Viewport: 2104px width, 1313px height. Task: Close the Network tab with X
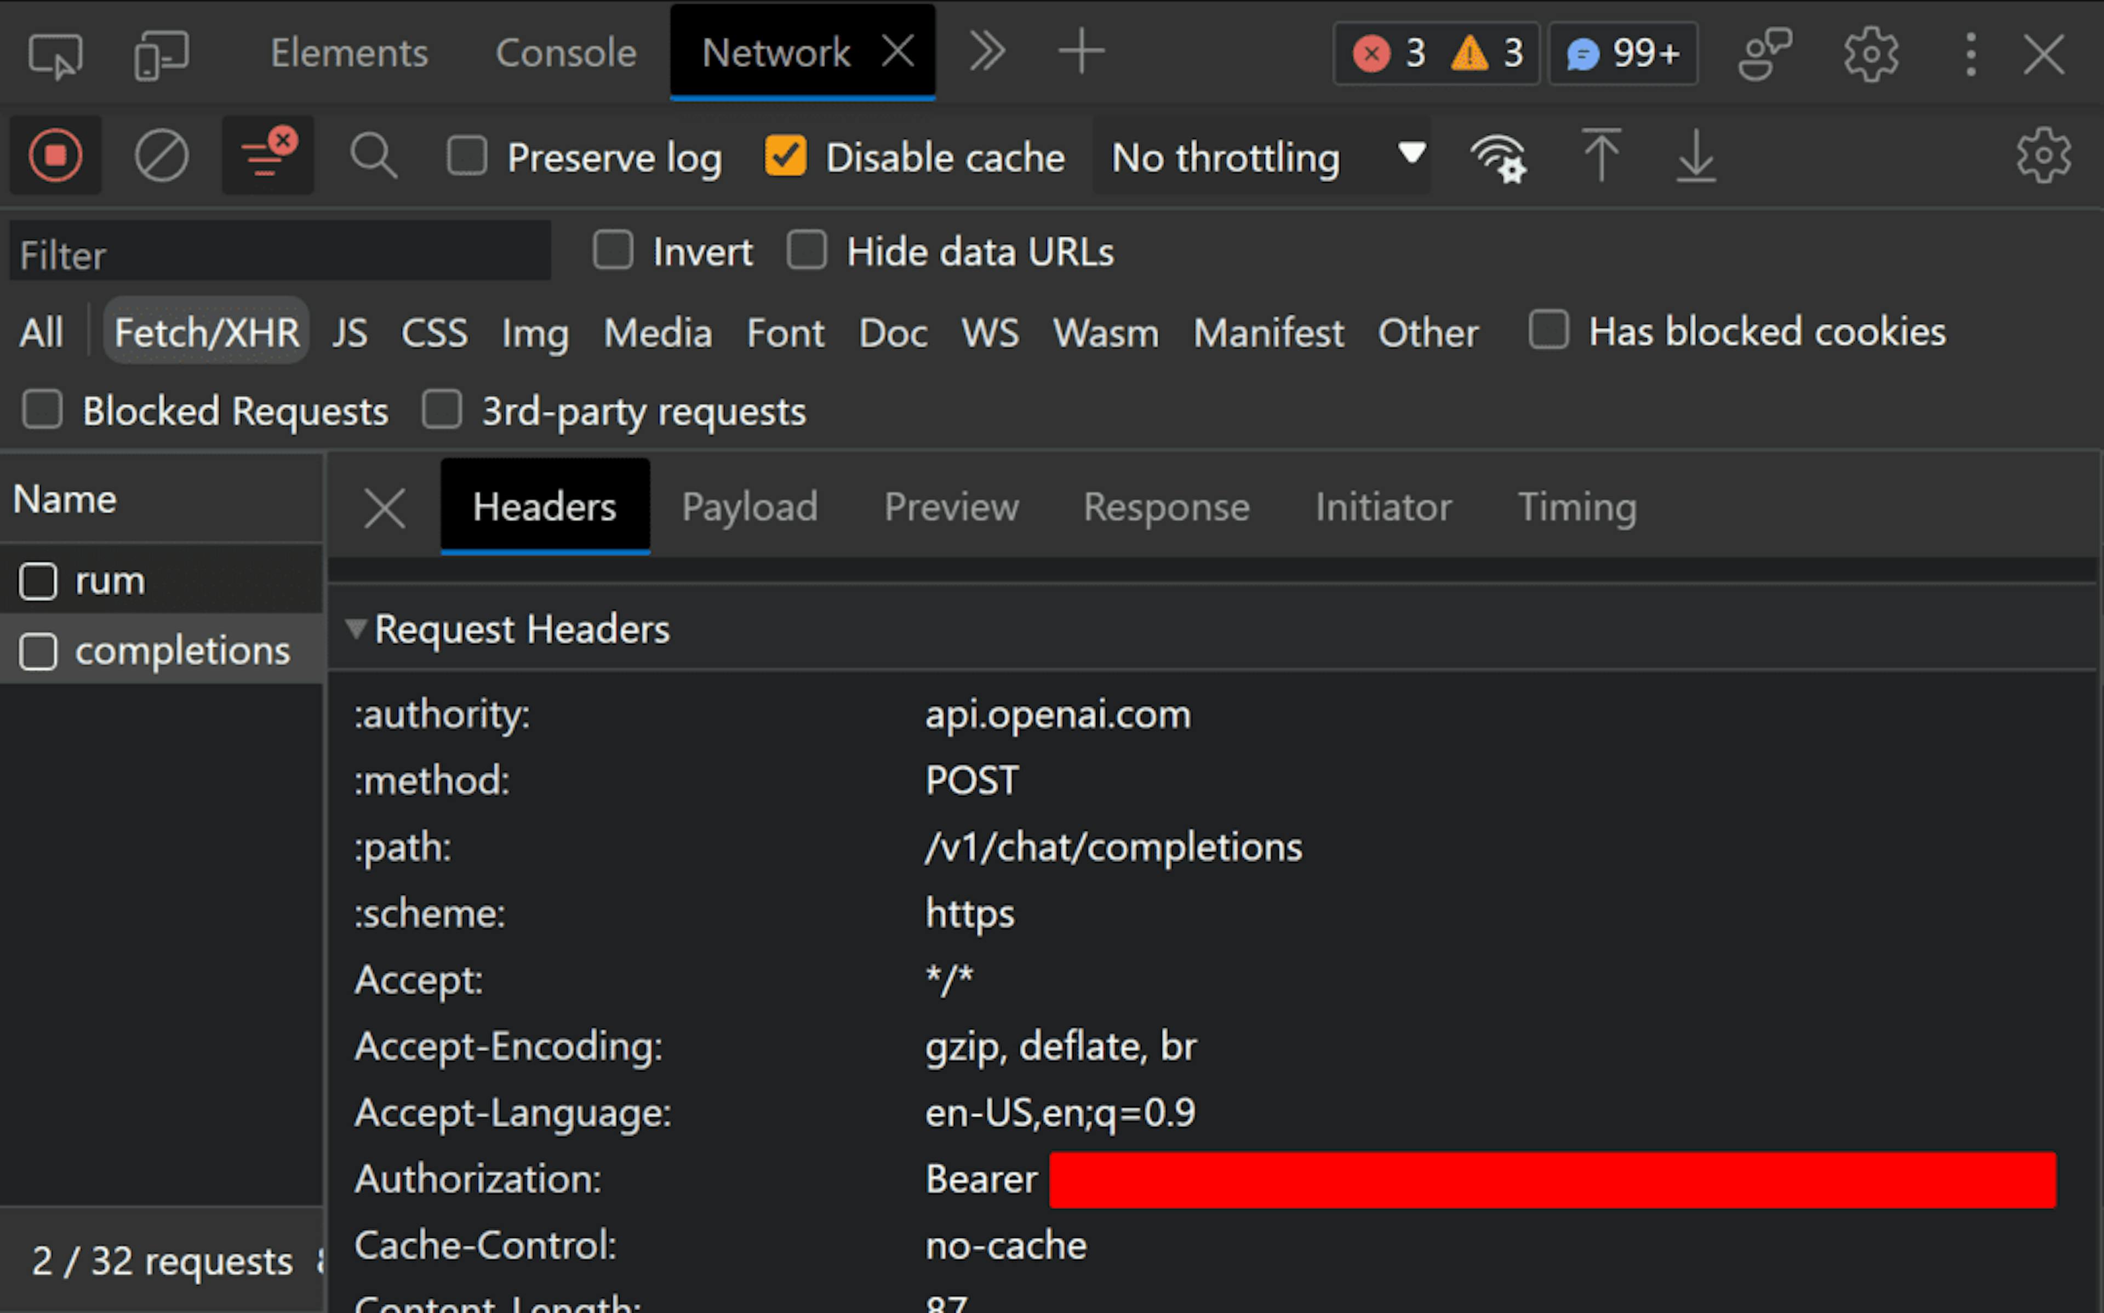(x=899, y=51)
